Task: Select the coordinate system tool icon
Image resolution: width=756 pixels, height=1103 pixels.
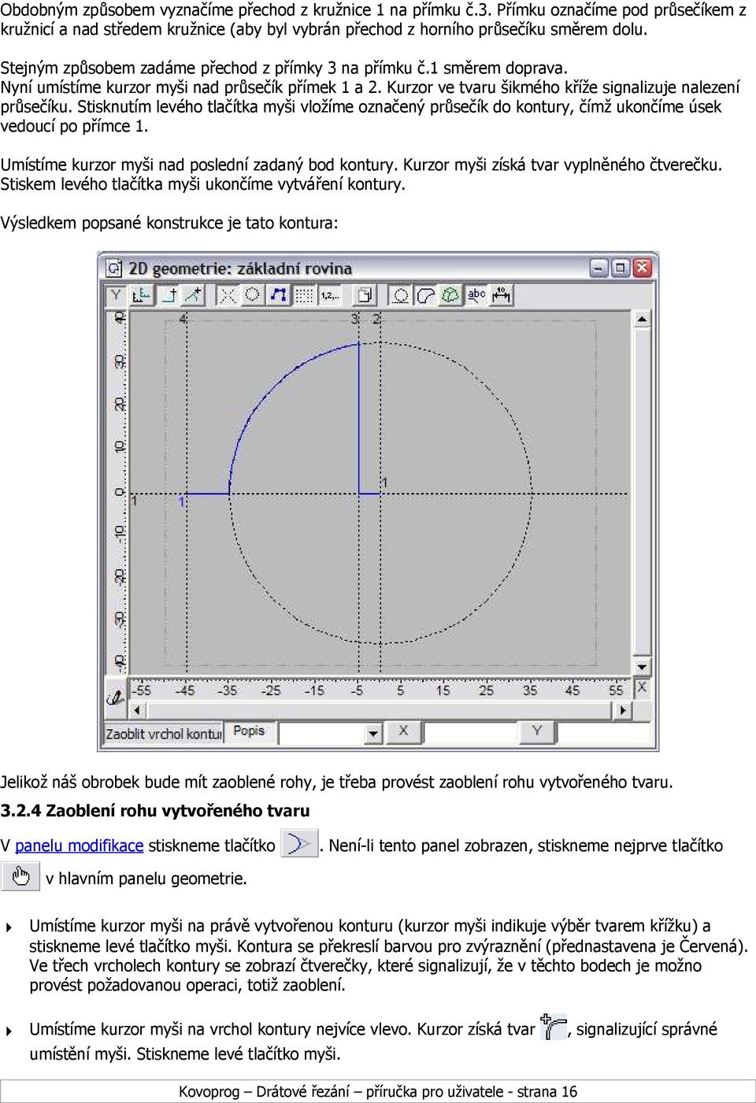Action: click(x=142, y=295)
